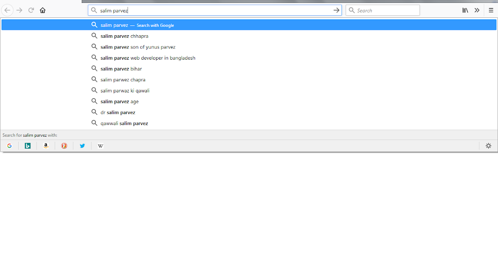The width and height of the screenshot is (498, 261).
Task: Search Twitter via its bird icon
Action: (x=82, y=145)
